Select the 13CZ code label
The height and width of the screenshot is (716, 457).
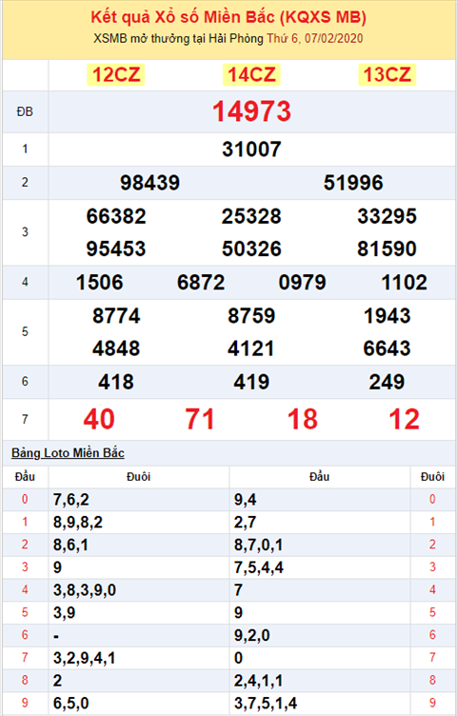tap(387, 74)
